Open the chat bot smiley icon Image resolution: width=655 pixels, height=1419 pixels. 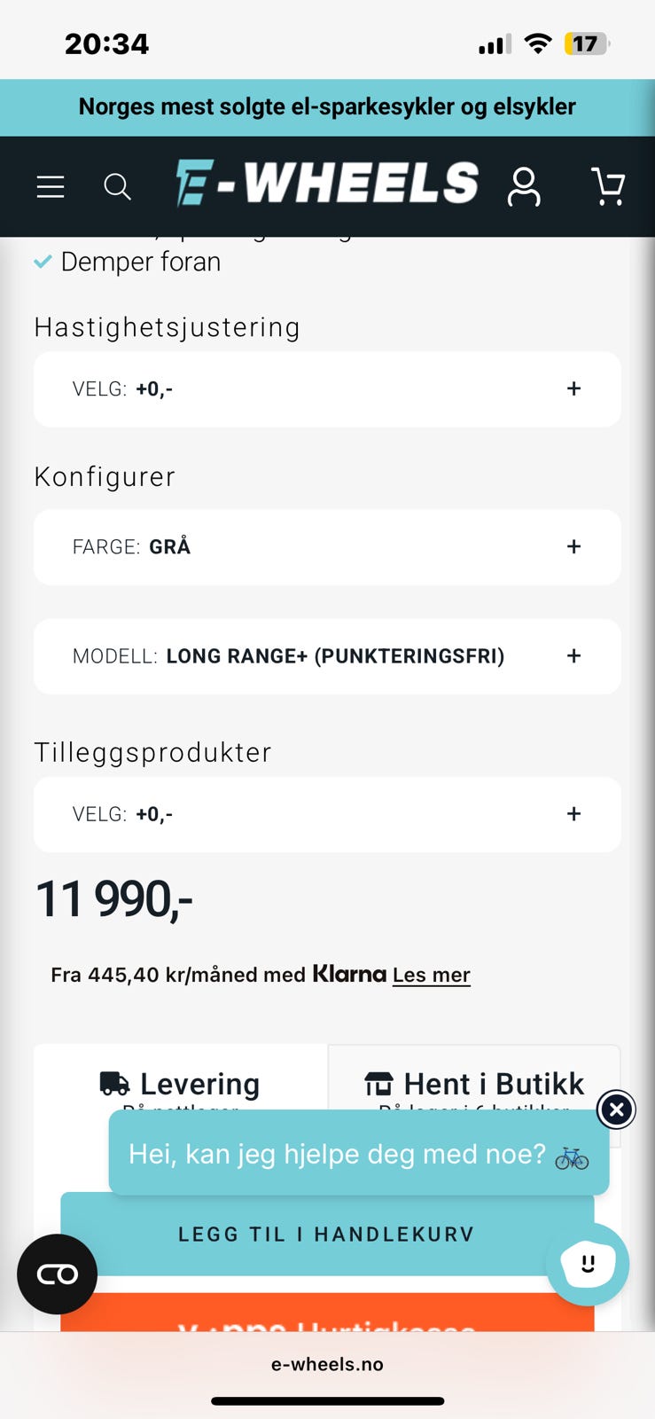[x=588, y=1264]
